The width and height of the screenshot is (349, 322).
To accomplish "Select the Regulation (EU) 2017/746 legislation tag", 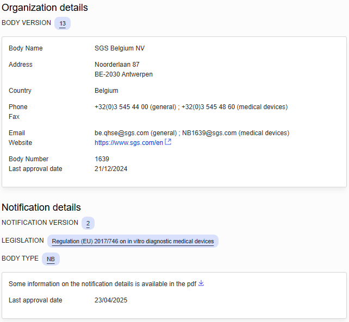I will coord(133,241).
